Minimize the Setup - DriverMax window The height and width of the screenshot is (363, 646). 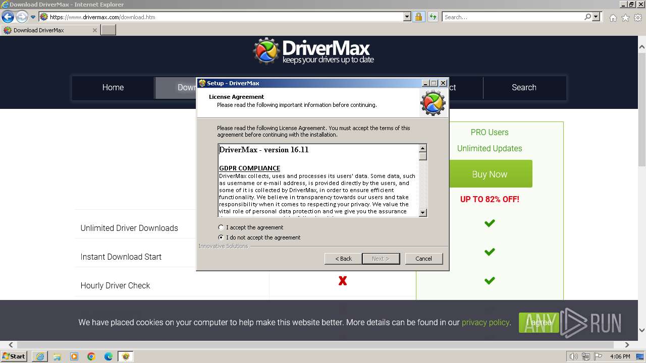425,83
